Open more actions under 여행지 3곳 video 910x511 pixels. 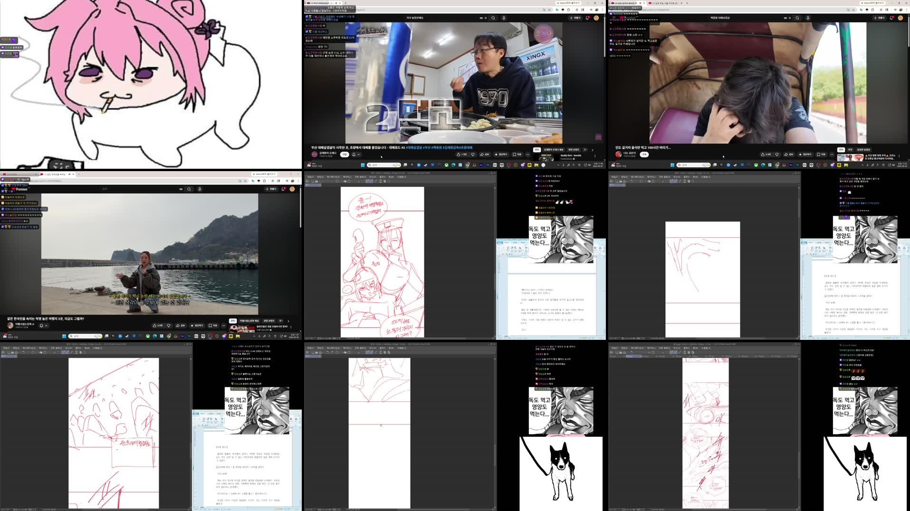click(x=223, y=326)
